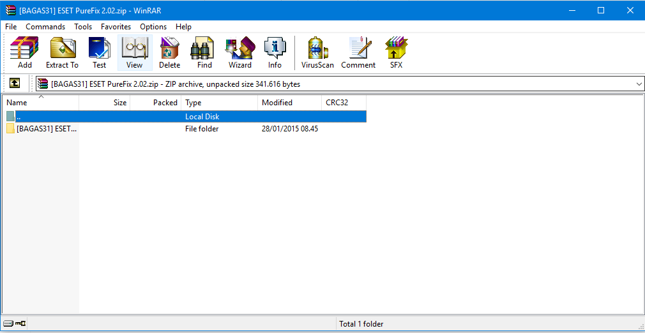
Task: Click the [BAGAS31] ESET folder icon
Action: tap(10, 129)
